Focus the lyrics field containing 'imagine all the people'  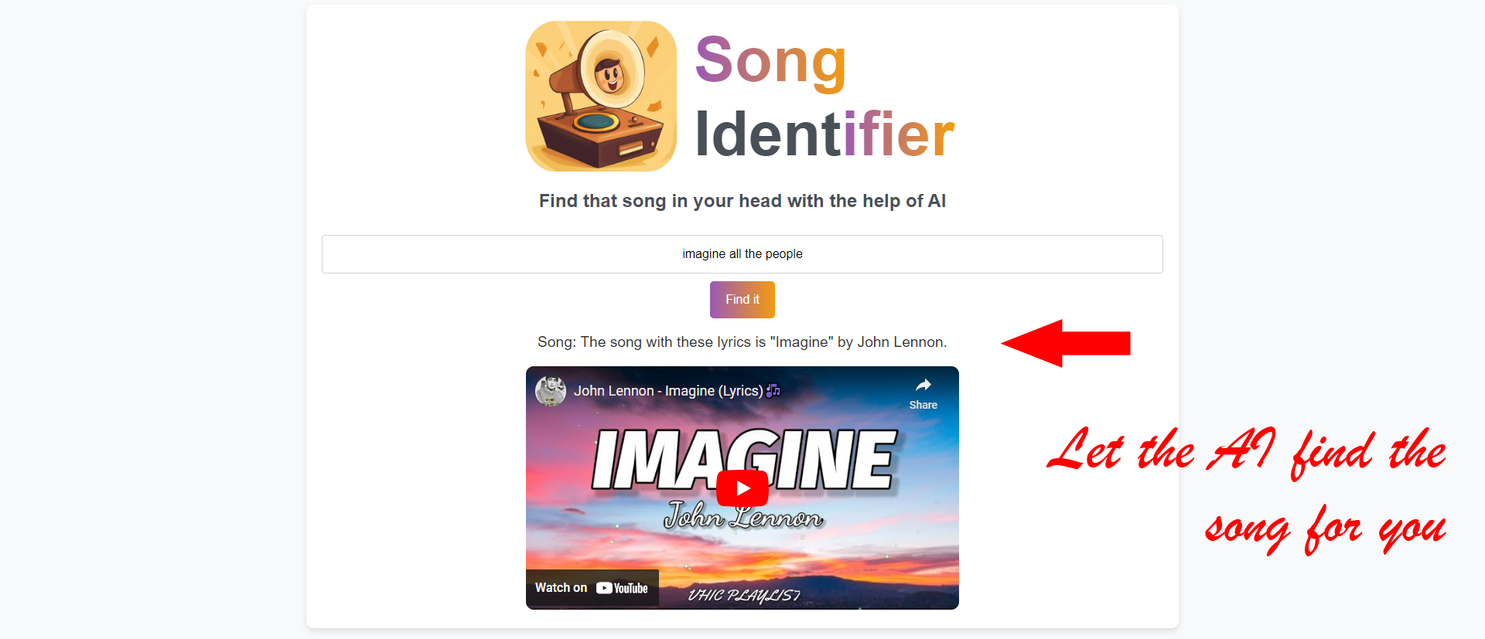coord(742,254)
